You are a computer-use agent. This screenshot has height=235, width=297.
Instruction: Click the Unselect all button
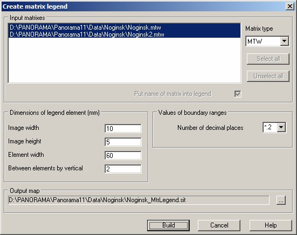pyautogui.click(x=268, y=76)
